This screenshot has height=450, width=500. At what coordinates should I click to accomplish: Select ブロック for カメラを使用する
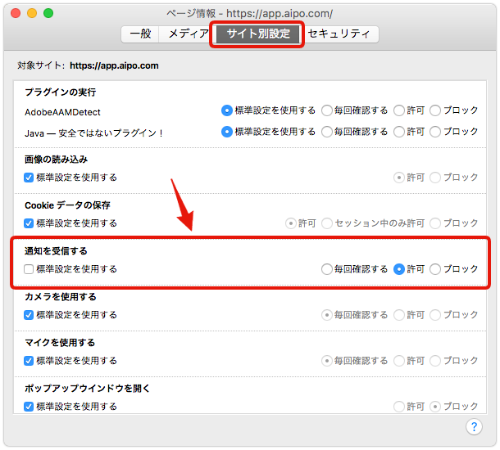tap(435, 315)
